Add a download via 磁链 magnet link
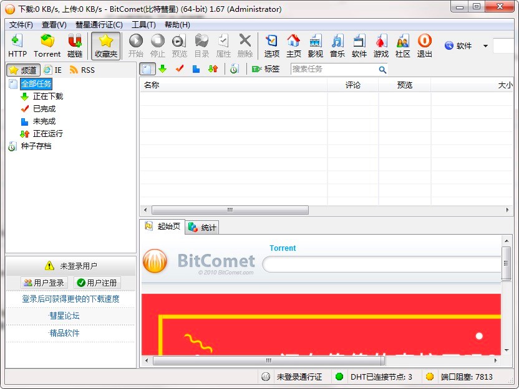This screenshot has width=519, height=389. click(x=74, y=45)
